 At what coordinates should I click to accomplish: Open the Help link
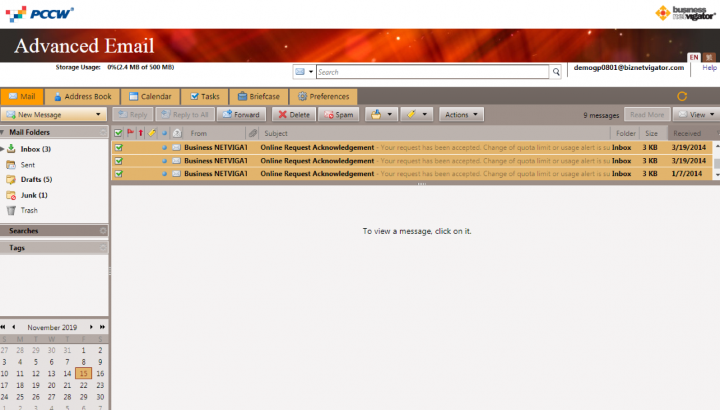(x=709, y=67)
